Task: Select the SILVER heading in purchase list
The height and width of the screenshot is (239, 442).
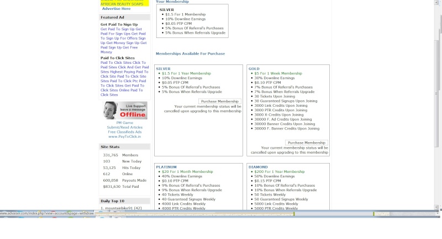Action: pyautogui.click(x=163, y=68)
